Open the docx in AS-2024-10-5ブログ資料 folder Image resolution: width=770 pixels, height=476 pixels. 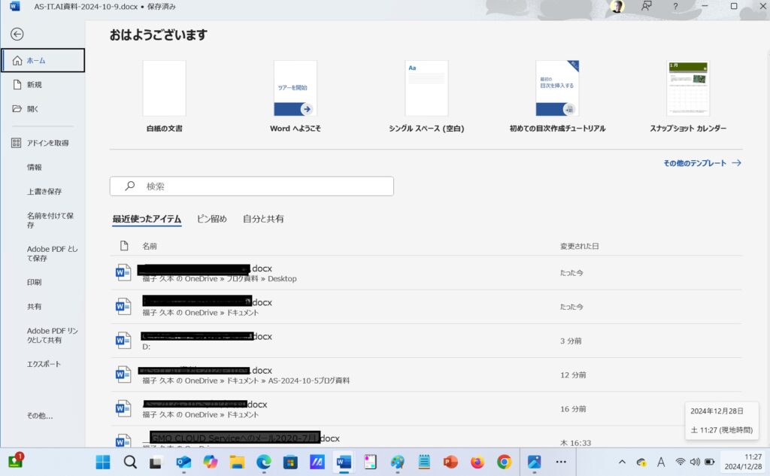tap(426, 374)
